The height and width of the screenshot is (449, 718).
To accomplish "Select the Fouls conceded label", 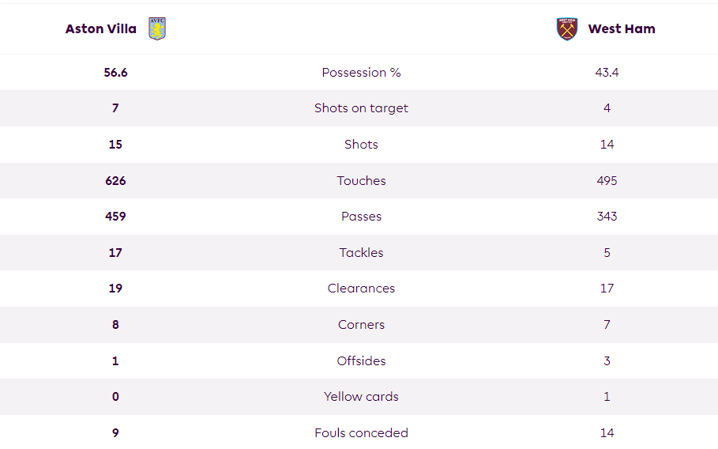I will (x=361, y=432).
